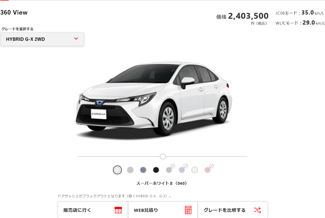Pick the pink color swatch
This screenshot has height=218, width=325.
click(208, 170)
